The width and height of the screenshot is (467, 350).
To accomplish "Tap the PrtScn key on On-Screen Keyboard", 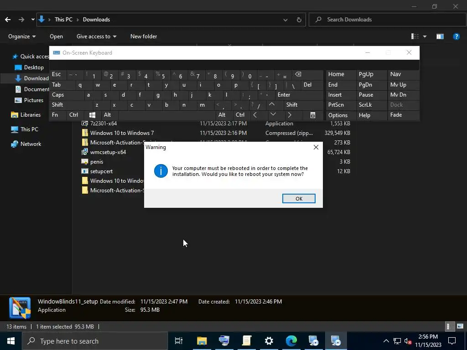I will (341, 105).
